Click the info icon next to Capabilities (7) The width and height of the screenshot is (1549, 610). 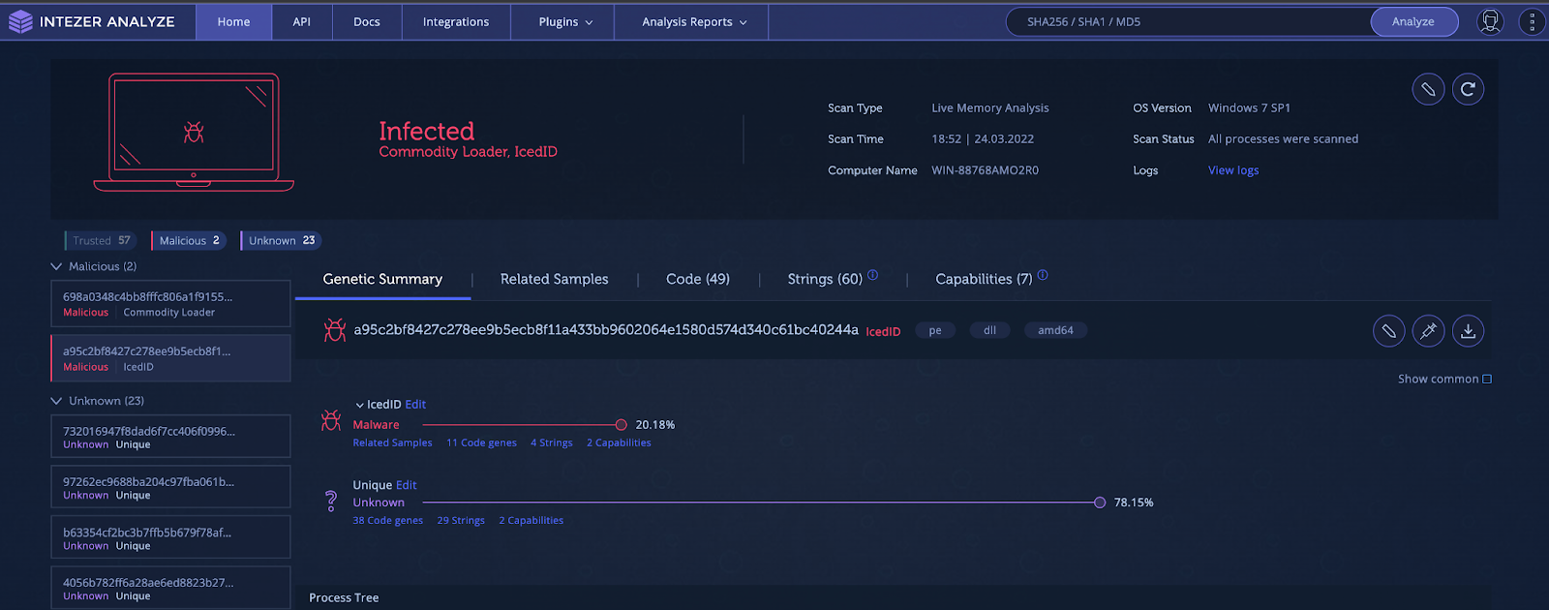[x=1043, y=275]
